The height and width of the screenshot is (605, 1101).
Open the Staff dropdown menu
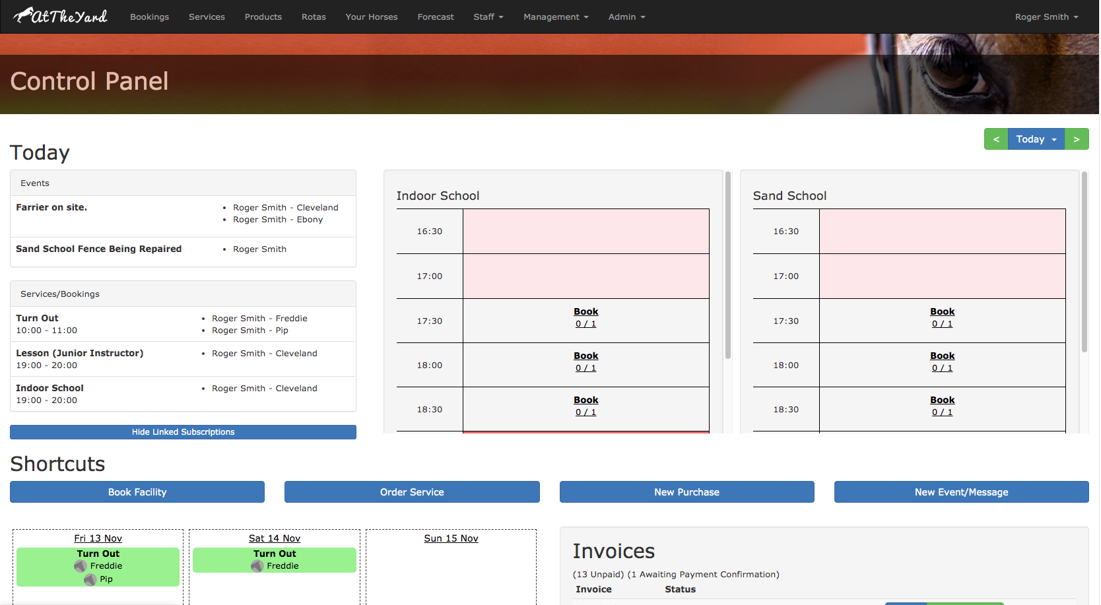point(488,16)
